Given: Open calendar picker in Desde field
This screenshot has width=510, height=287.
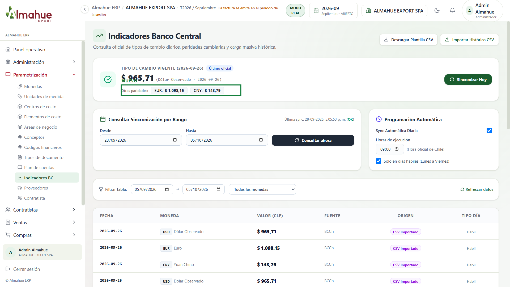Looking at the screenshot, I should coord(175,140).
